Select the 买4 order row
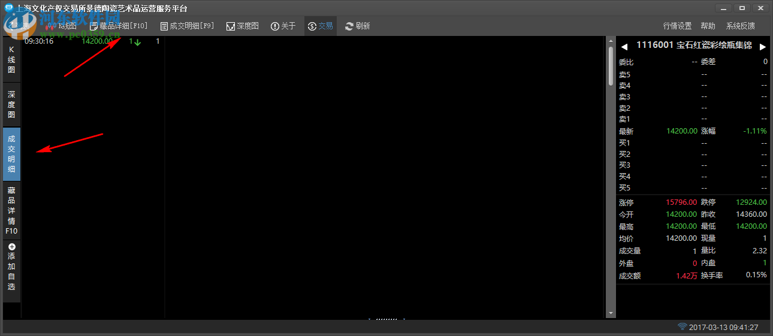The width and height of the screenshot is (773, 336). coord(693,177)
